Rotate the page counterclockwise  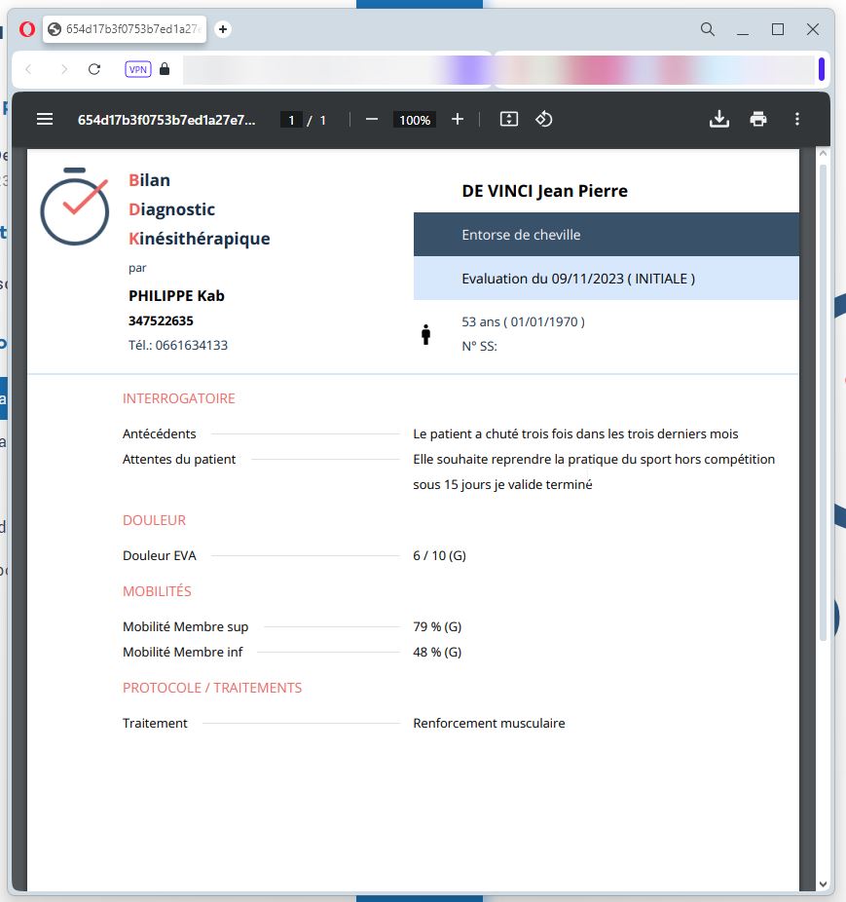click(x=543, y=119)
